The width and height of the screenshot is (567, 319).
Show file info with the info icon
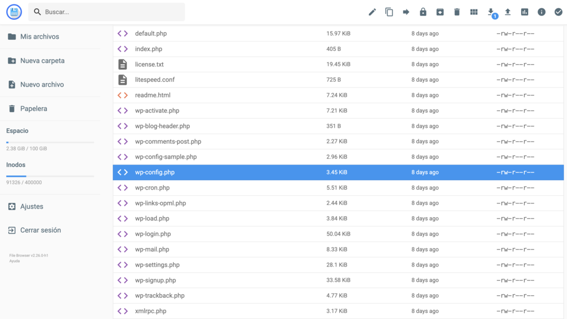coord(541,12)
